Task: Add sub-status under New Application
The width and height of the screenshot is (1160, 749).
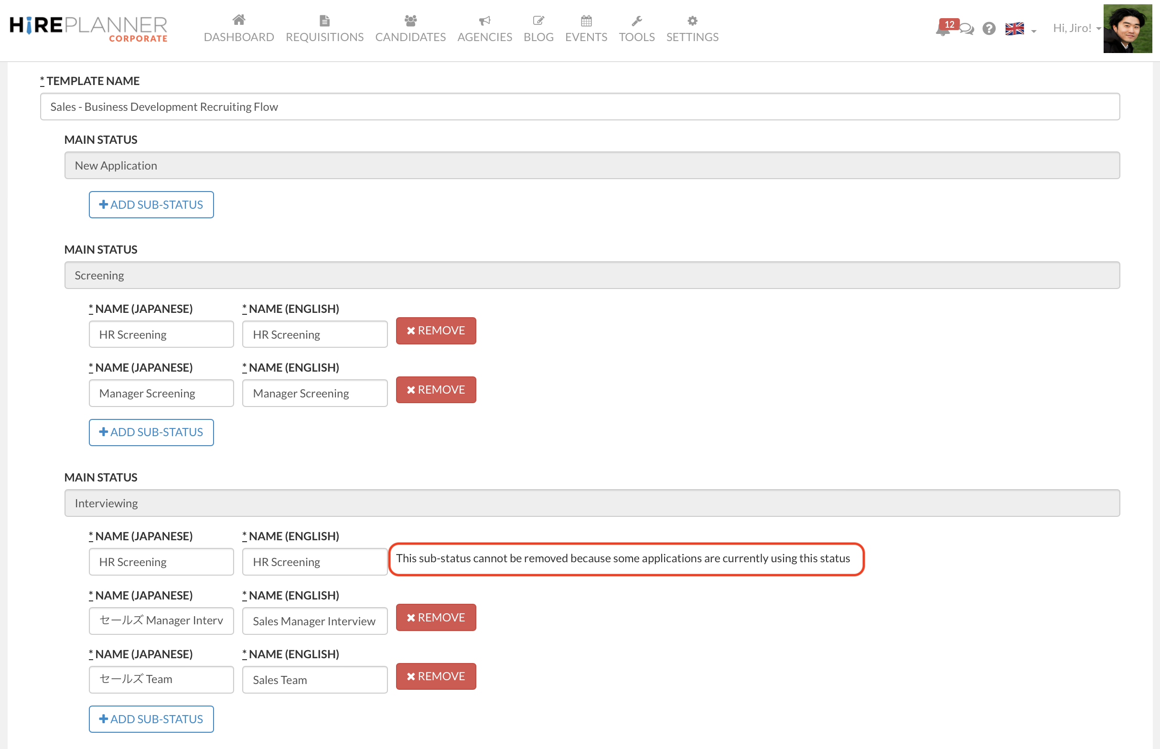Action: point(151,205)
